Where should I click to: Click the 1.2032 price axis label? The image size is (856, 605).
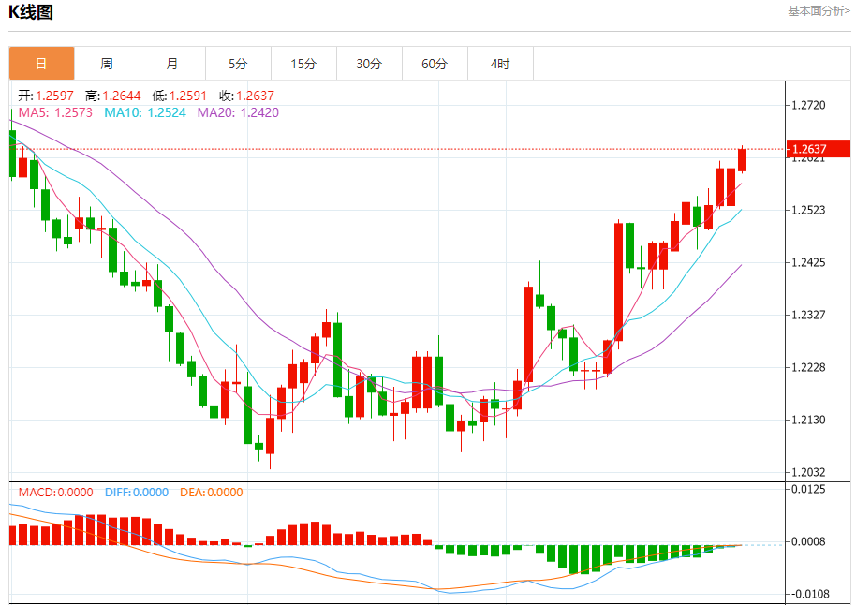pyautogui.click(x=808, y=472)
